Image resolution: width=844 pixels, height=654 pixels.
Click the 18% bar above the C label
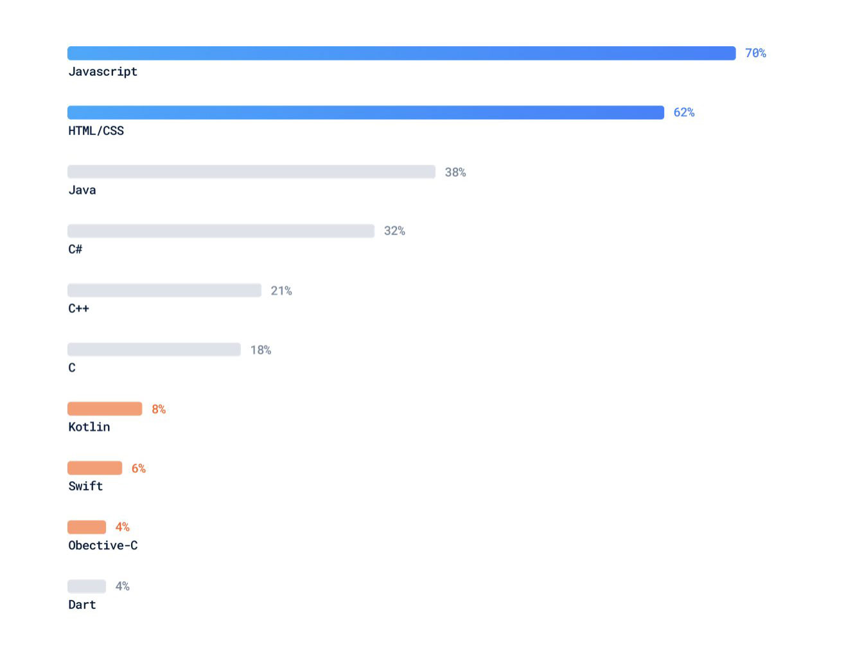(x=154, y=349)
